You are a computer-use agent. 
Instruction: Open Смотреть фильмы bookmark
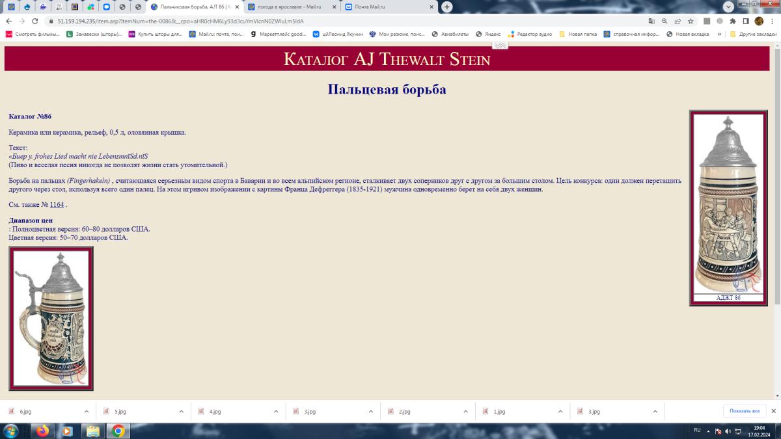coord(33,34)
